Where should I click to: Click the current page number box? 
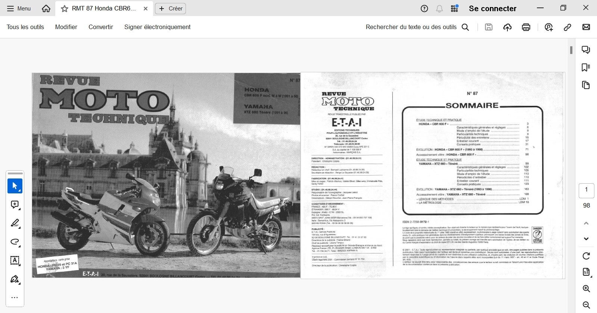[x=586, y=190]
